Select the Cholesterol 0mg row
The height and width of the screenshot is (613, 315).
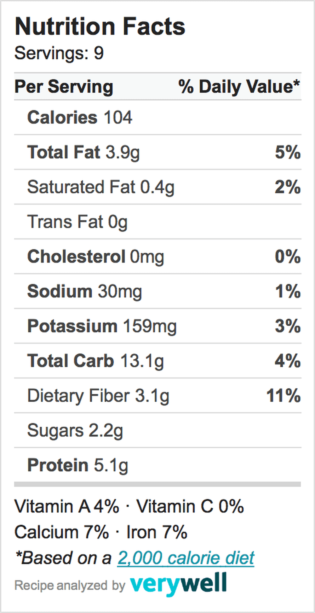pyautogui.click(x=157, y=256)
